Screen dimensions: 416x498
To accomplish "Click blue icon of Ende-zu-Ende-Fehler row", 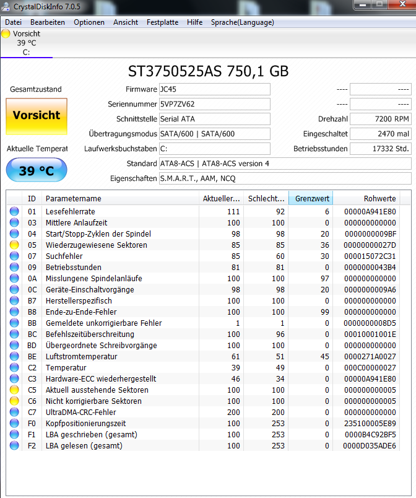I will [x=14, y=312].
